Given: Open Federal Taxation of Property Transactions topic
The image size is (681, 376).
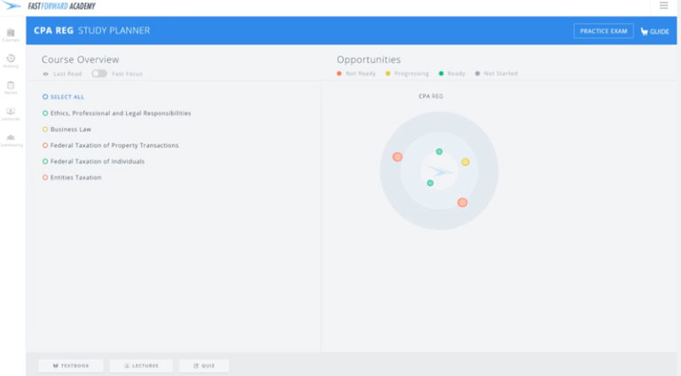Looking at the screenshot, I should (113, 145).
